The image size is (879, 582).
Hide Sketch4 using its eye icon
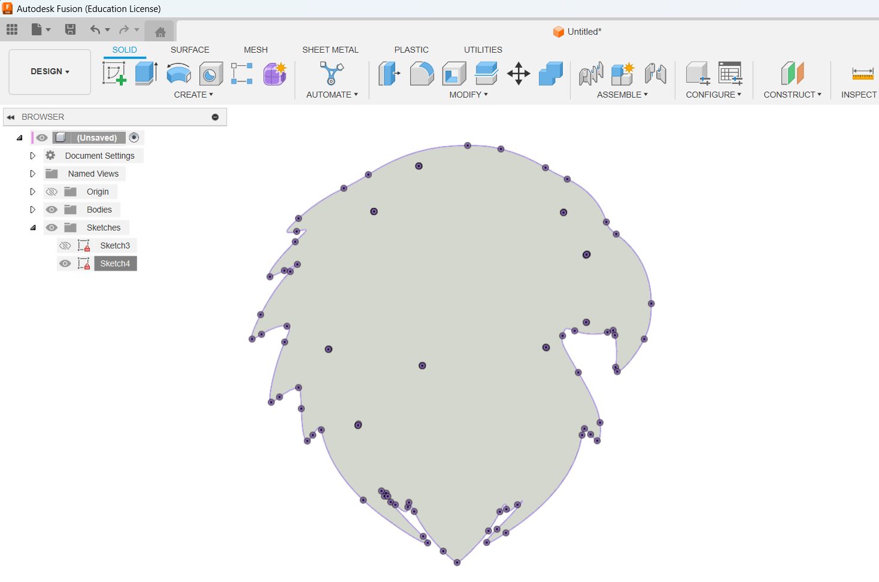pyautogui.click(x=65, y=263)
